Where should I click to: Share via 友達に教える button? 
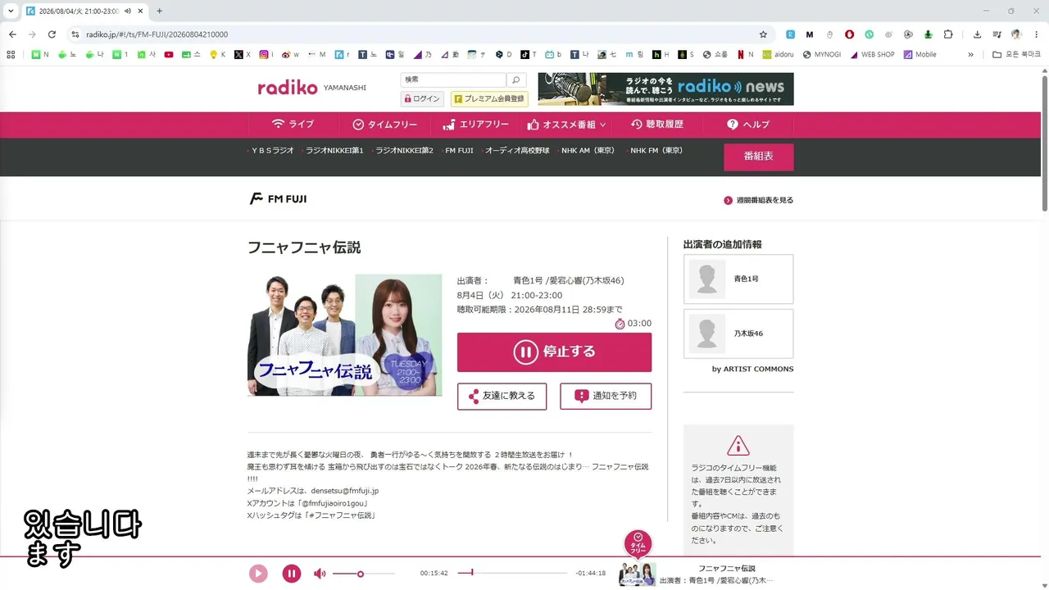pos(502,396)
